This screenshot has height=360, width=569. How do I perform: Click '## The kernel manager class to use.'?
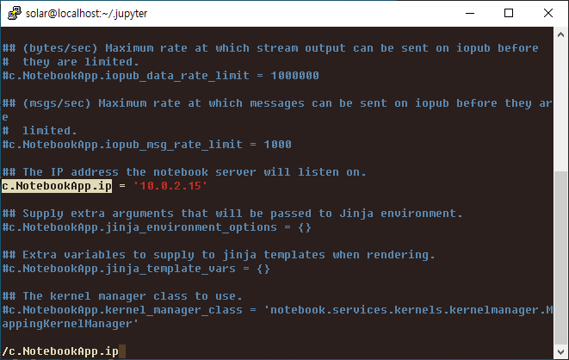tap(122, 296)
